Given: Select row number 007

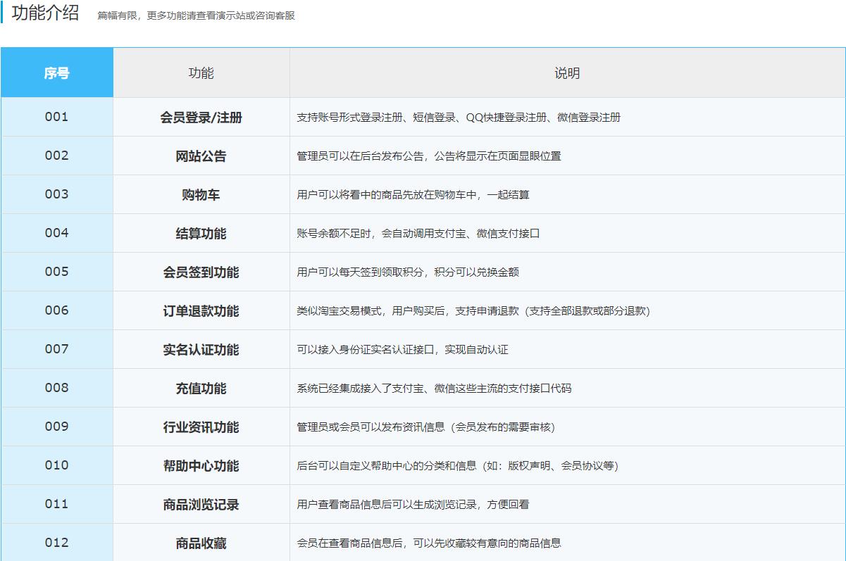Looking at the screenshot, I should 57,349.
